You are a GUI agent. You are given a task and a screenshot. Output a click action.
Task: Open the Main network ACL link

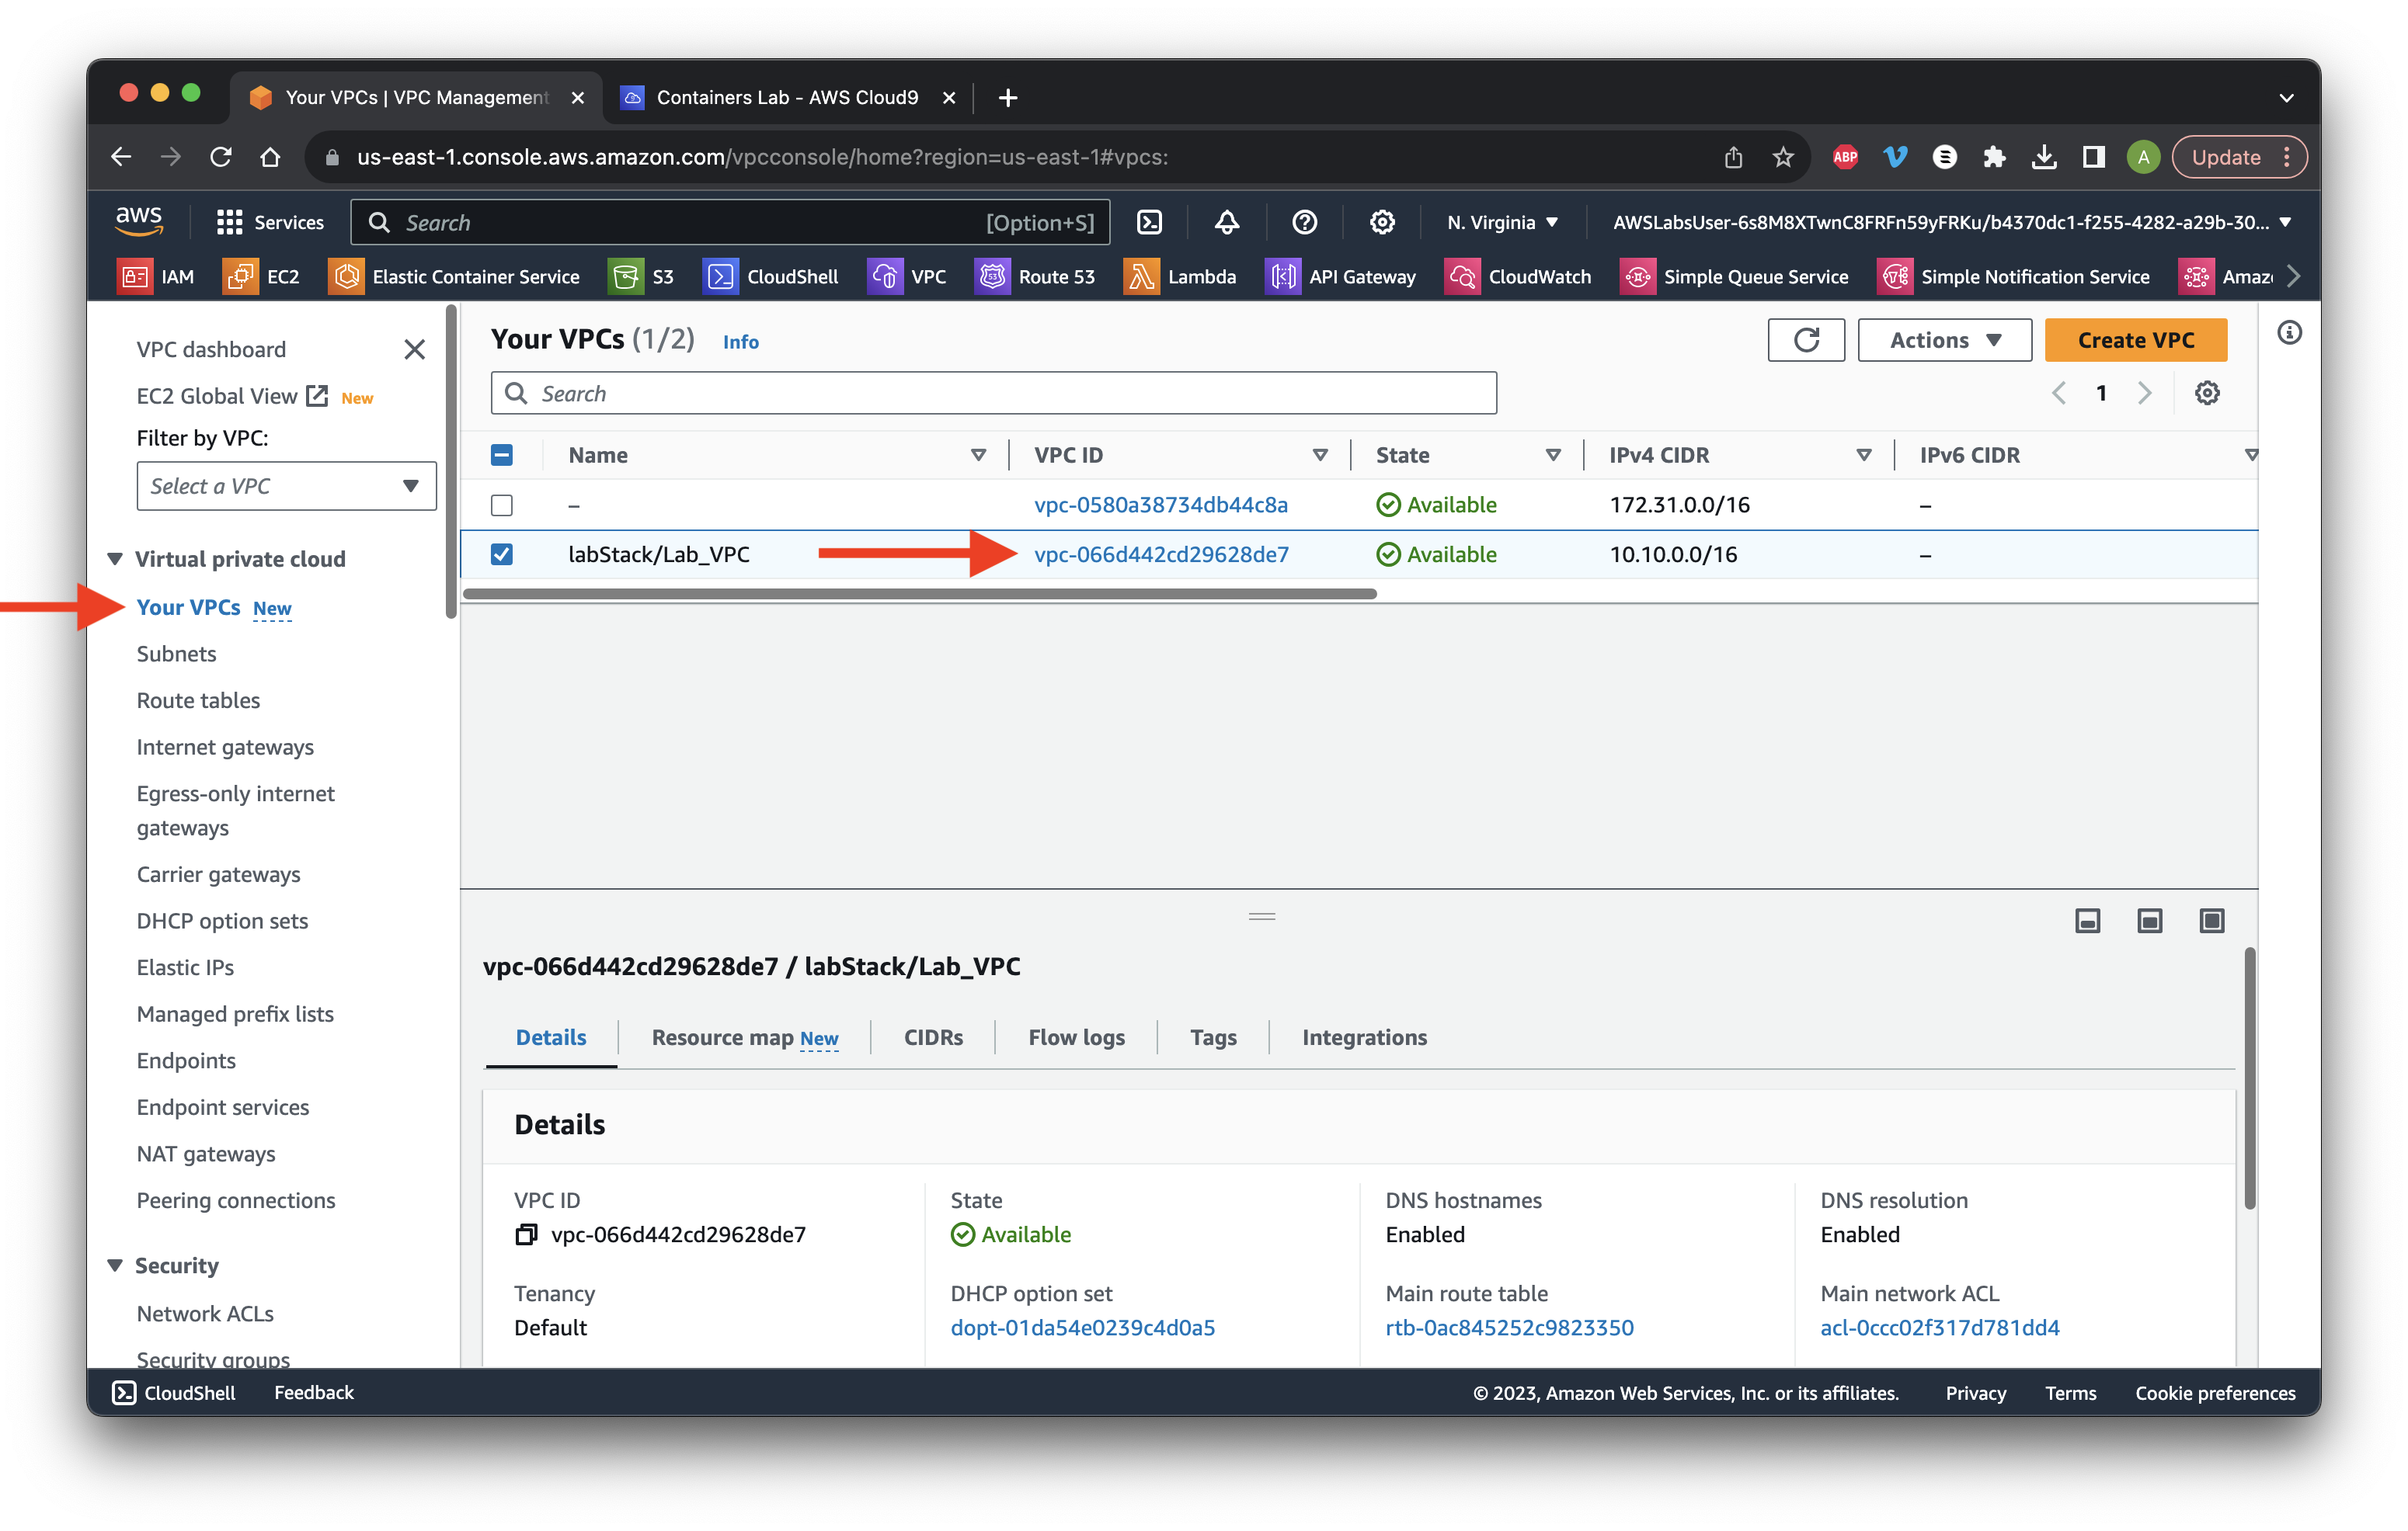click(1939, 1327)
